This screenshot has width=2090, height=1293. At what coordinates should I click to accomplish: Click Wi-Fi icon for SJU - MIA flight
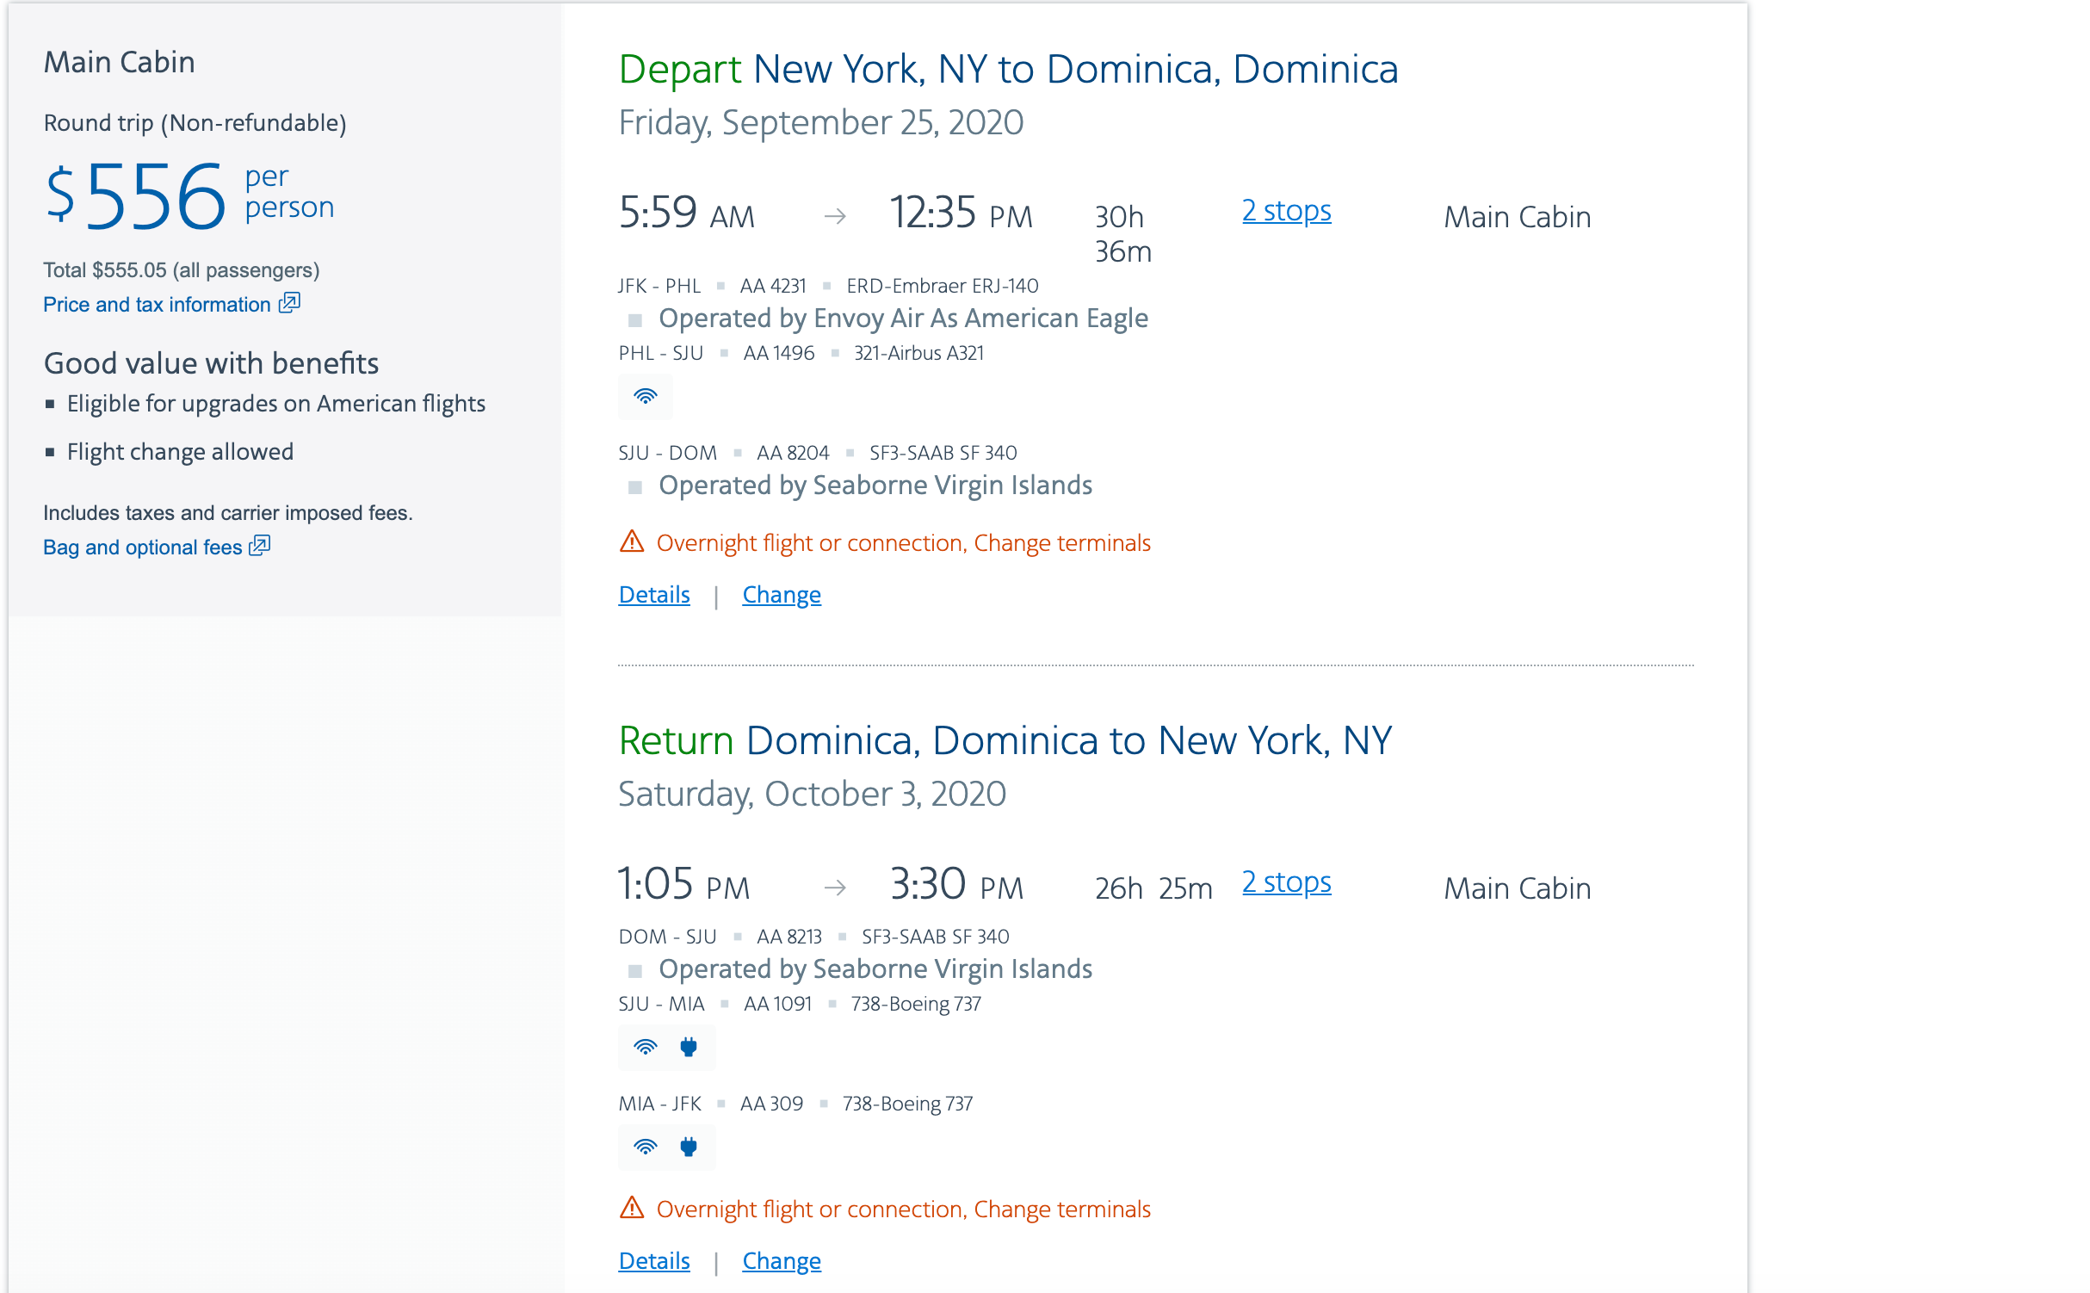(x=645, y=1047)
